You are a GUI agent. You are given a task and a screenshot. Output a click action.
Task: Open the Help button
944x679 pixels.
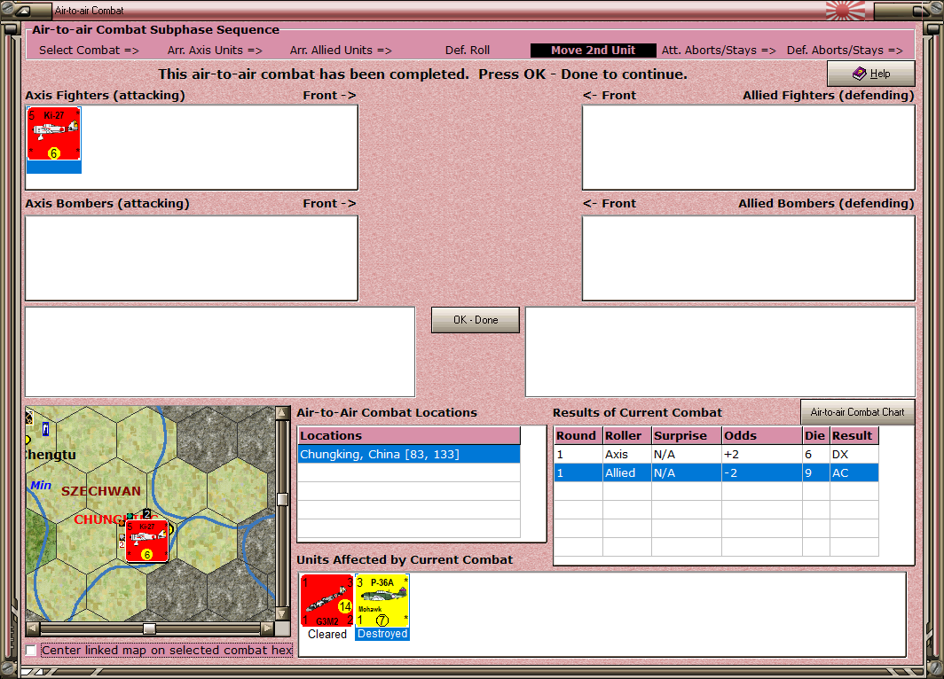[x=870, y=74]
